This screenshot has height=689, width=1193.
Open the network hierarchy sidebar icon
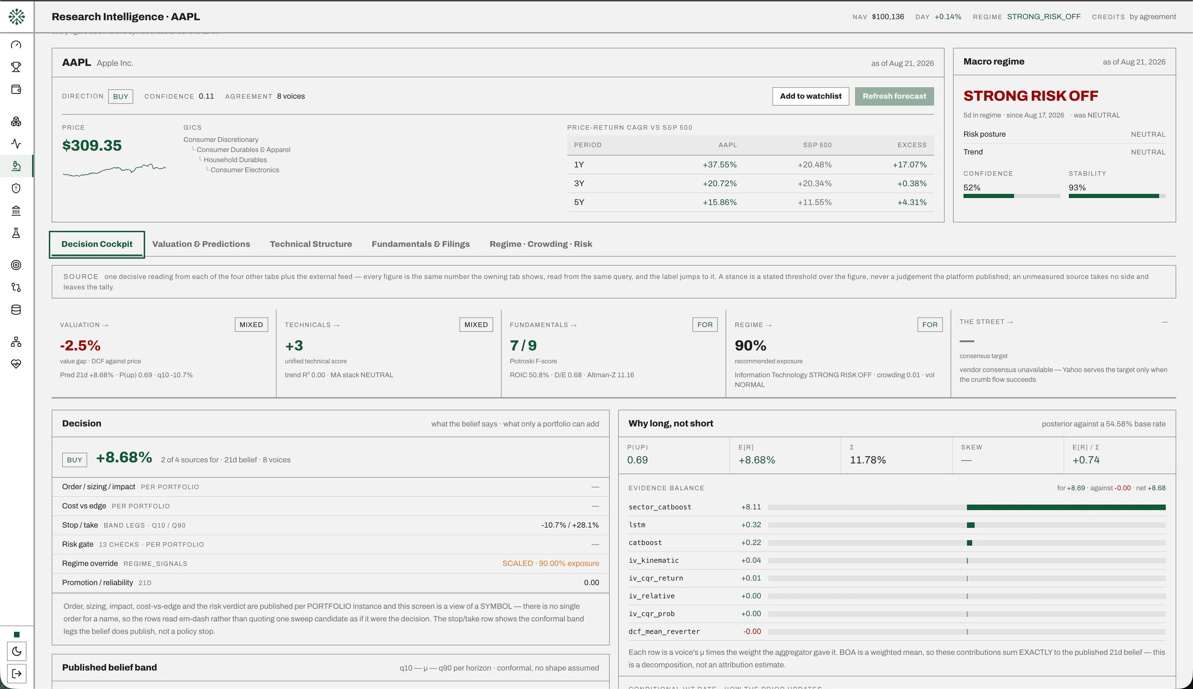pos(16,342)
